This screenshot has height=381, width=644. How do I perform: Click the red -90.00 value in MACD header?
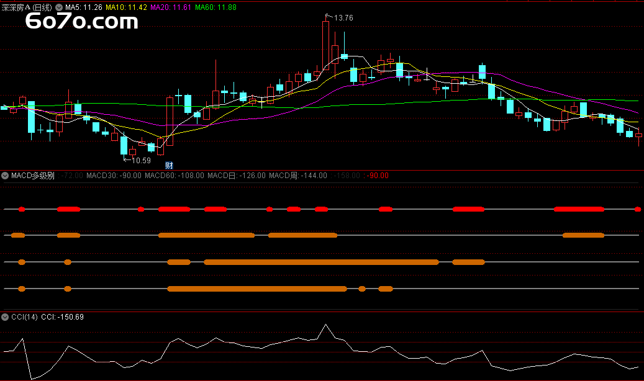coord(378,176)
